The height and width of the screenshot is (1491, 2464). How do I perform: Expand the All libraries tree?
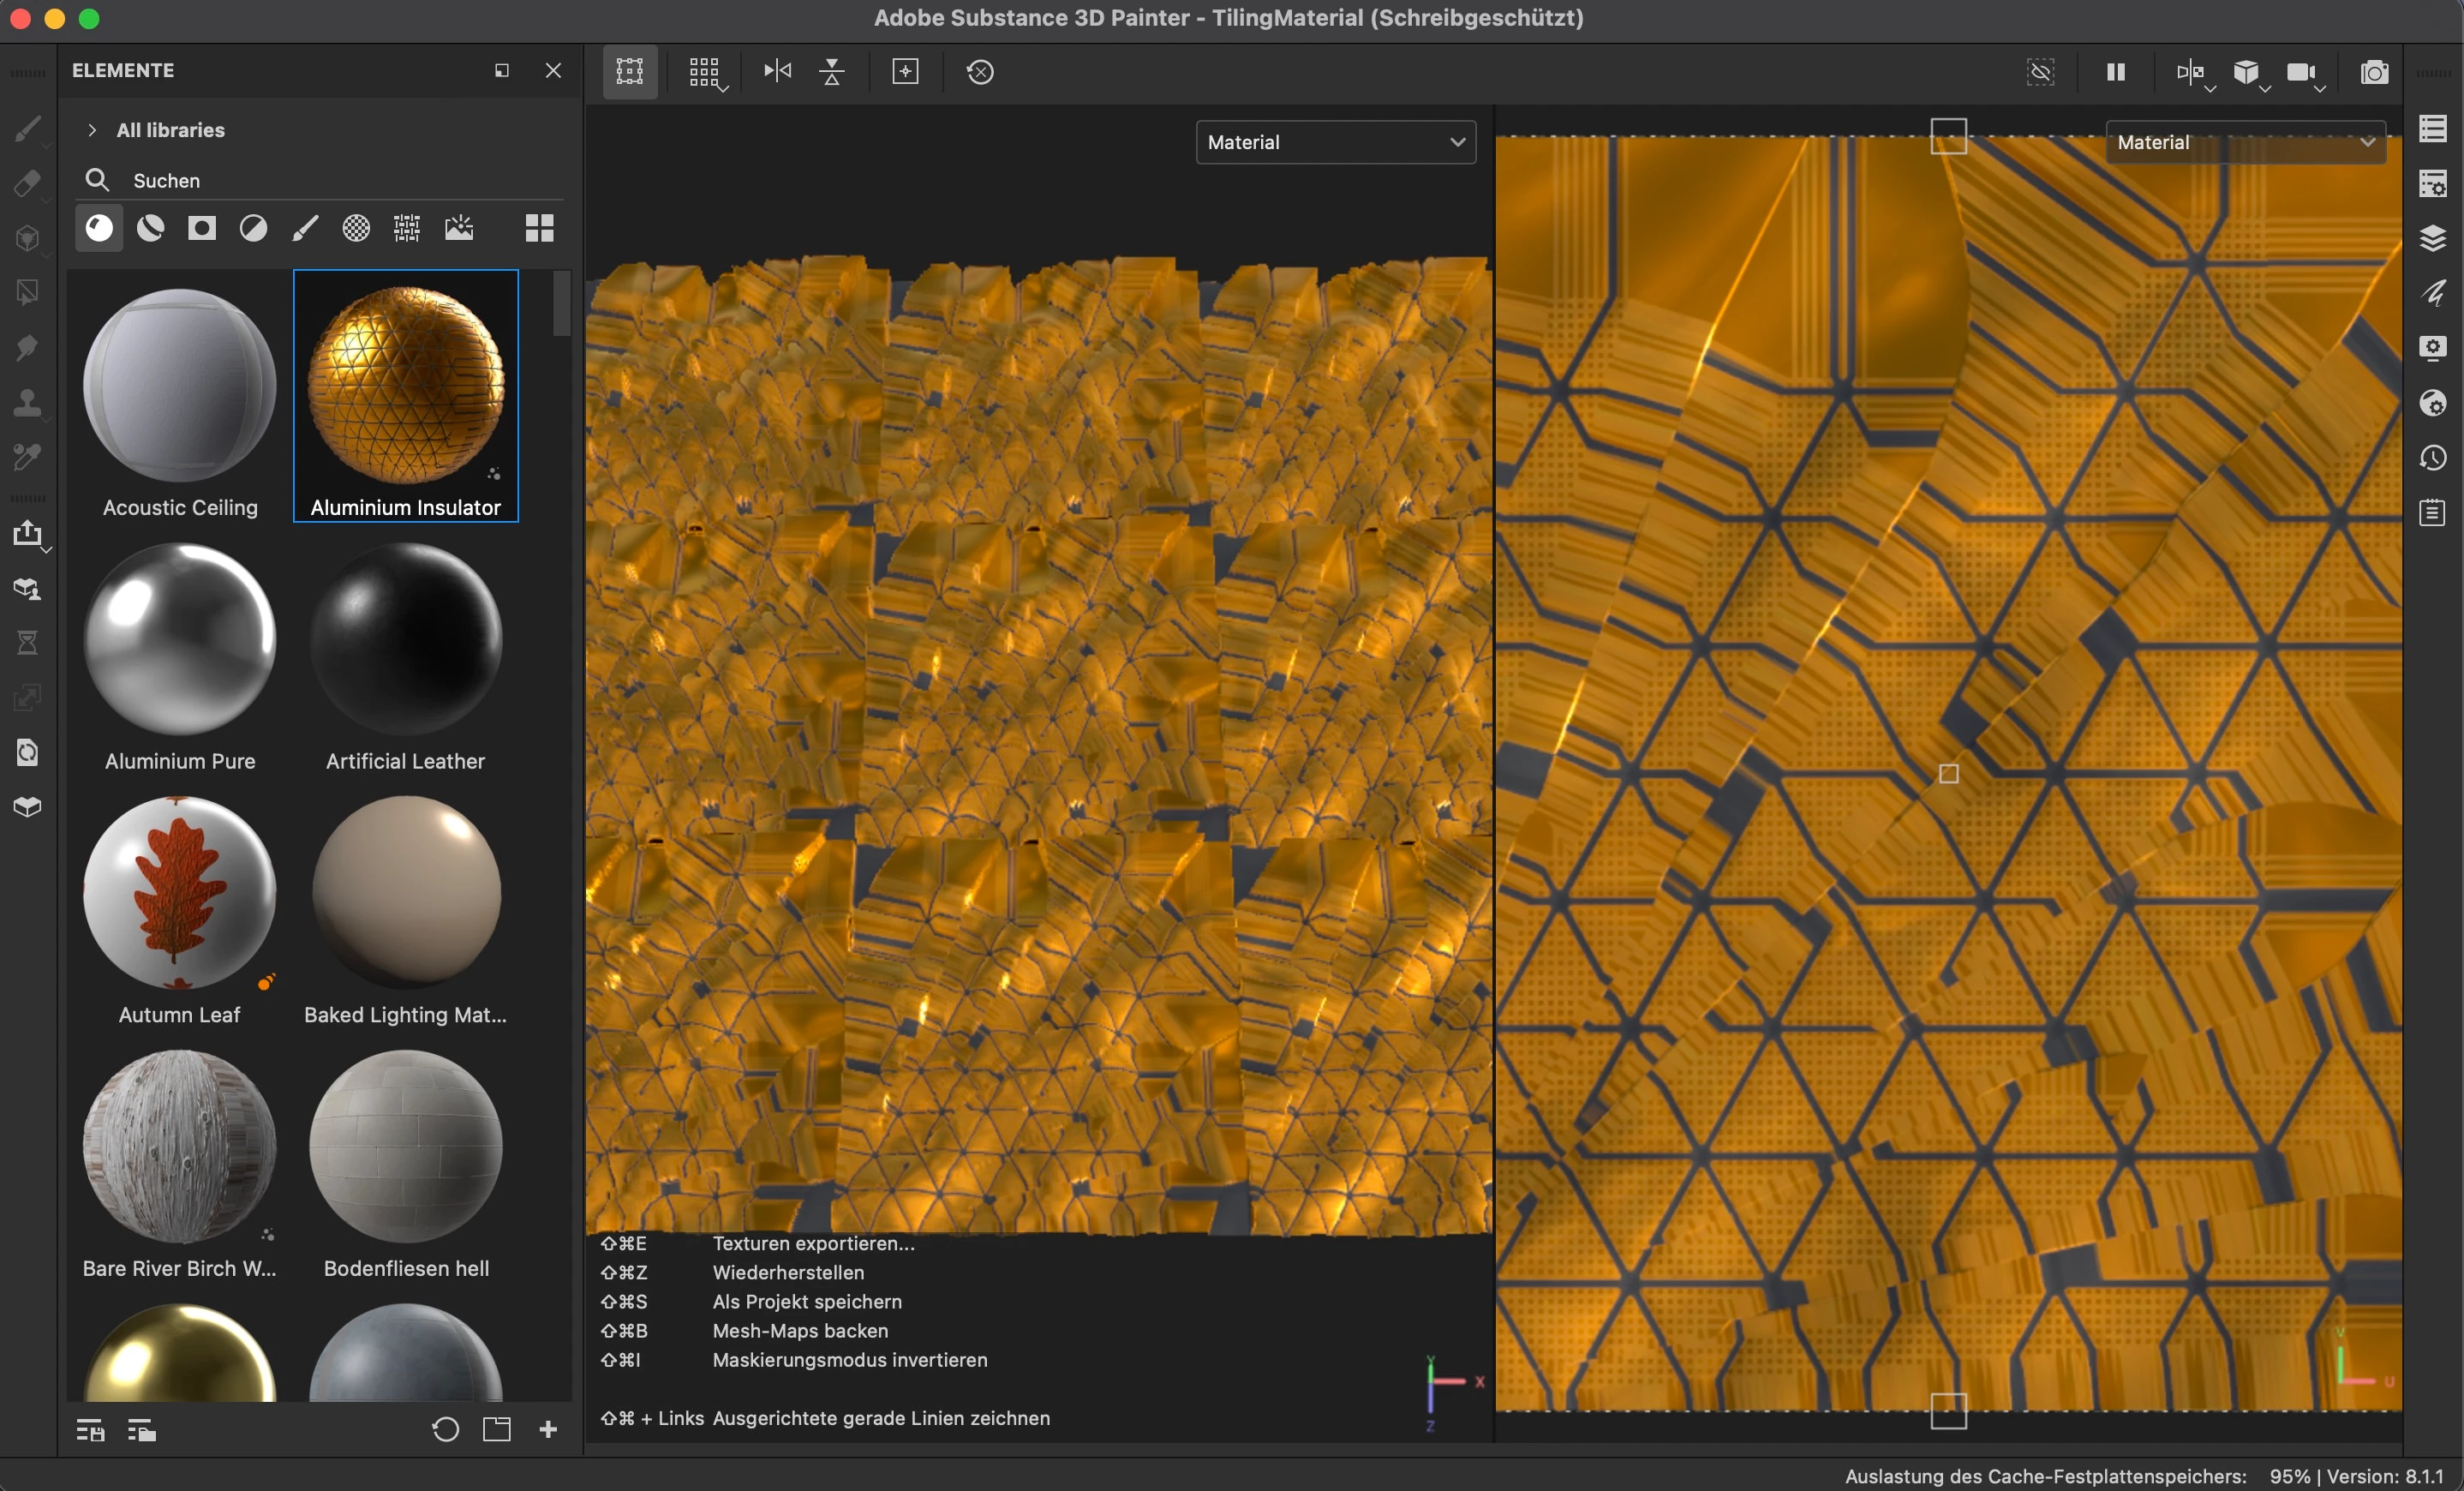92,130
